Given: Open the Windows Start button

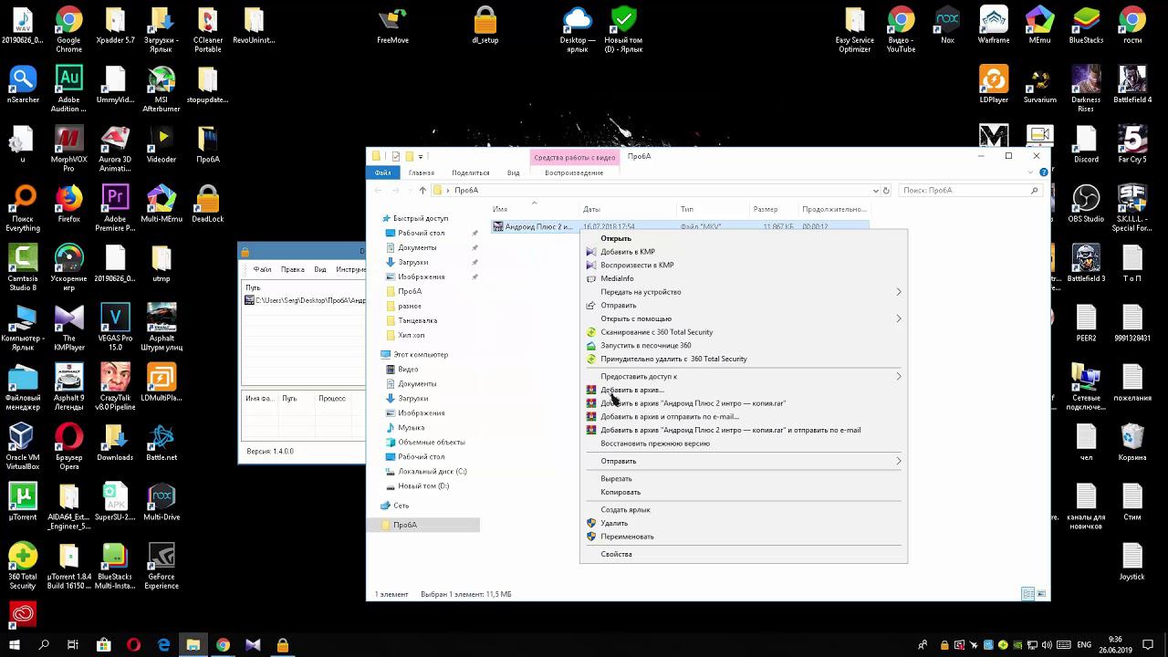Looking at the screenshot, I should tap(14, 645).
